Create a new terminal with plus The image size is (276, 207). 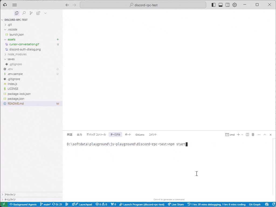pyautogui.click(x=238, y=135)
